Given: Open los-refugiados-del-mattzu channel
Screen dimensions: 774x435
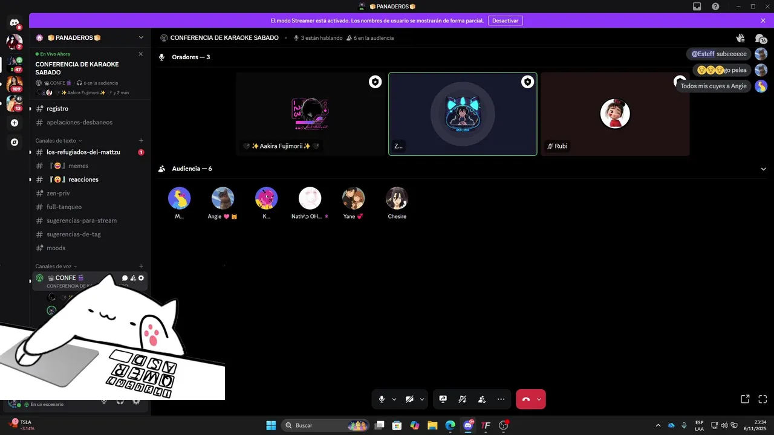Looking at the screenshot, I should click(90, 152).
